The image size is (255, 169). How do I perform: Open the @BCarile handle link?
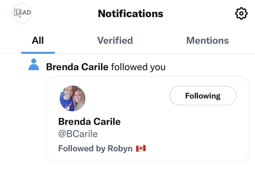[x=78, y=134]
